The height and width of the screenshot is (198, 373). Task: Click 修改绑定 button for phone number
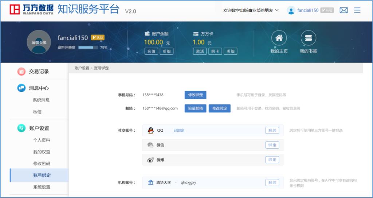(x=195, y=95)
